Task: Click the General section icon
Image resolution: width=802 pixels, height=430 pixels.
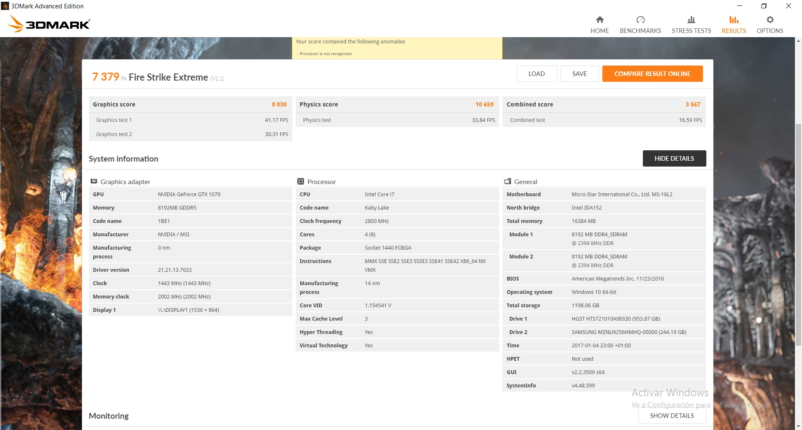Action: pos(508,182)
